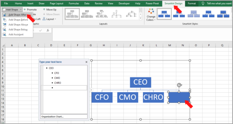This screenshot has width=233, height=124.
Task: Apply the third SmartArt style
Action: coord(194,14)
